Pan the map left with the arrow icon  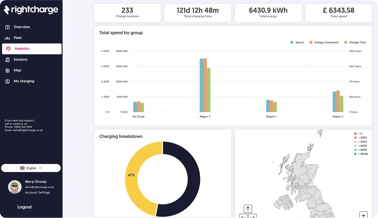pyautogui.click(x=243, y=217)
